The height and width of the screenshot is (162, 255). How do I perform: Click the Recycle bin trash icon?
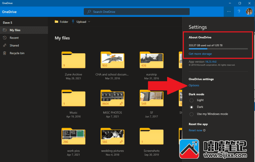[x=5, y=53]
